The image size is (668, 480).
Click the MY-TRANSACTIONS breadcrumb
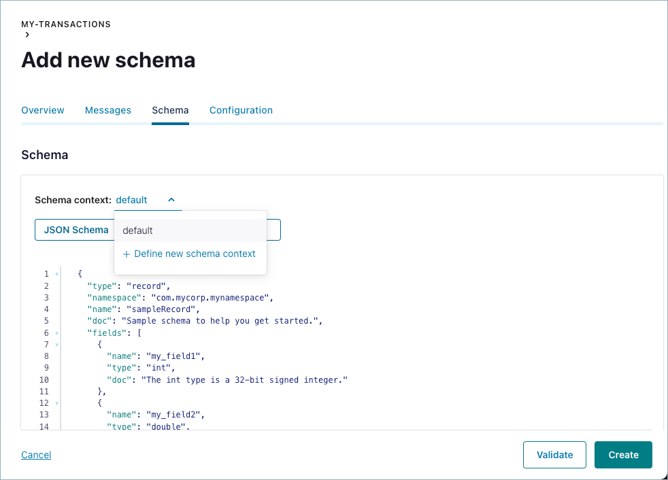[66, 24]
